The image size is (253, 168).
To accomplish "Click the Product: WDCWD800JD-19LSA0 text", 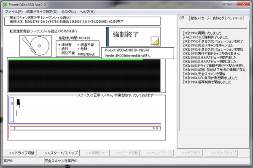I will pos(127,50).
